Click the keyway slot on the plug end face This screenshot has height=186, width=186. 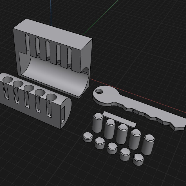tap(63, 115)
